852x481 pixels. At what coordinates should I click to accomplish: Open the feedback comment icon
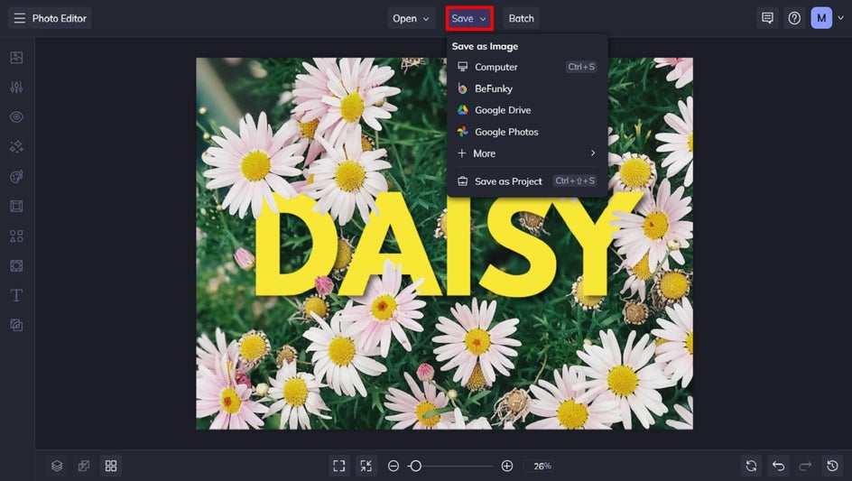pos(767,18)
